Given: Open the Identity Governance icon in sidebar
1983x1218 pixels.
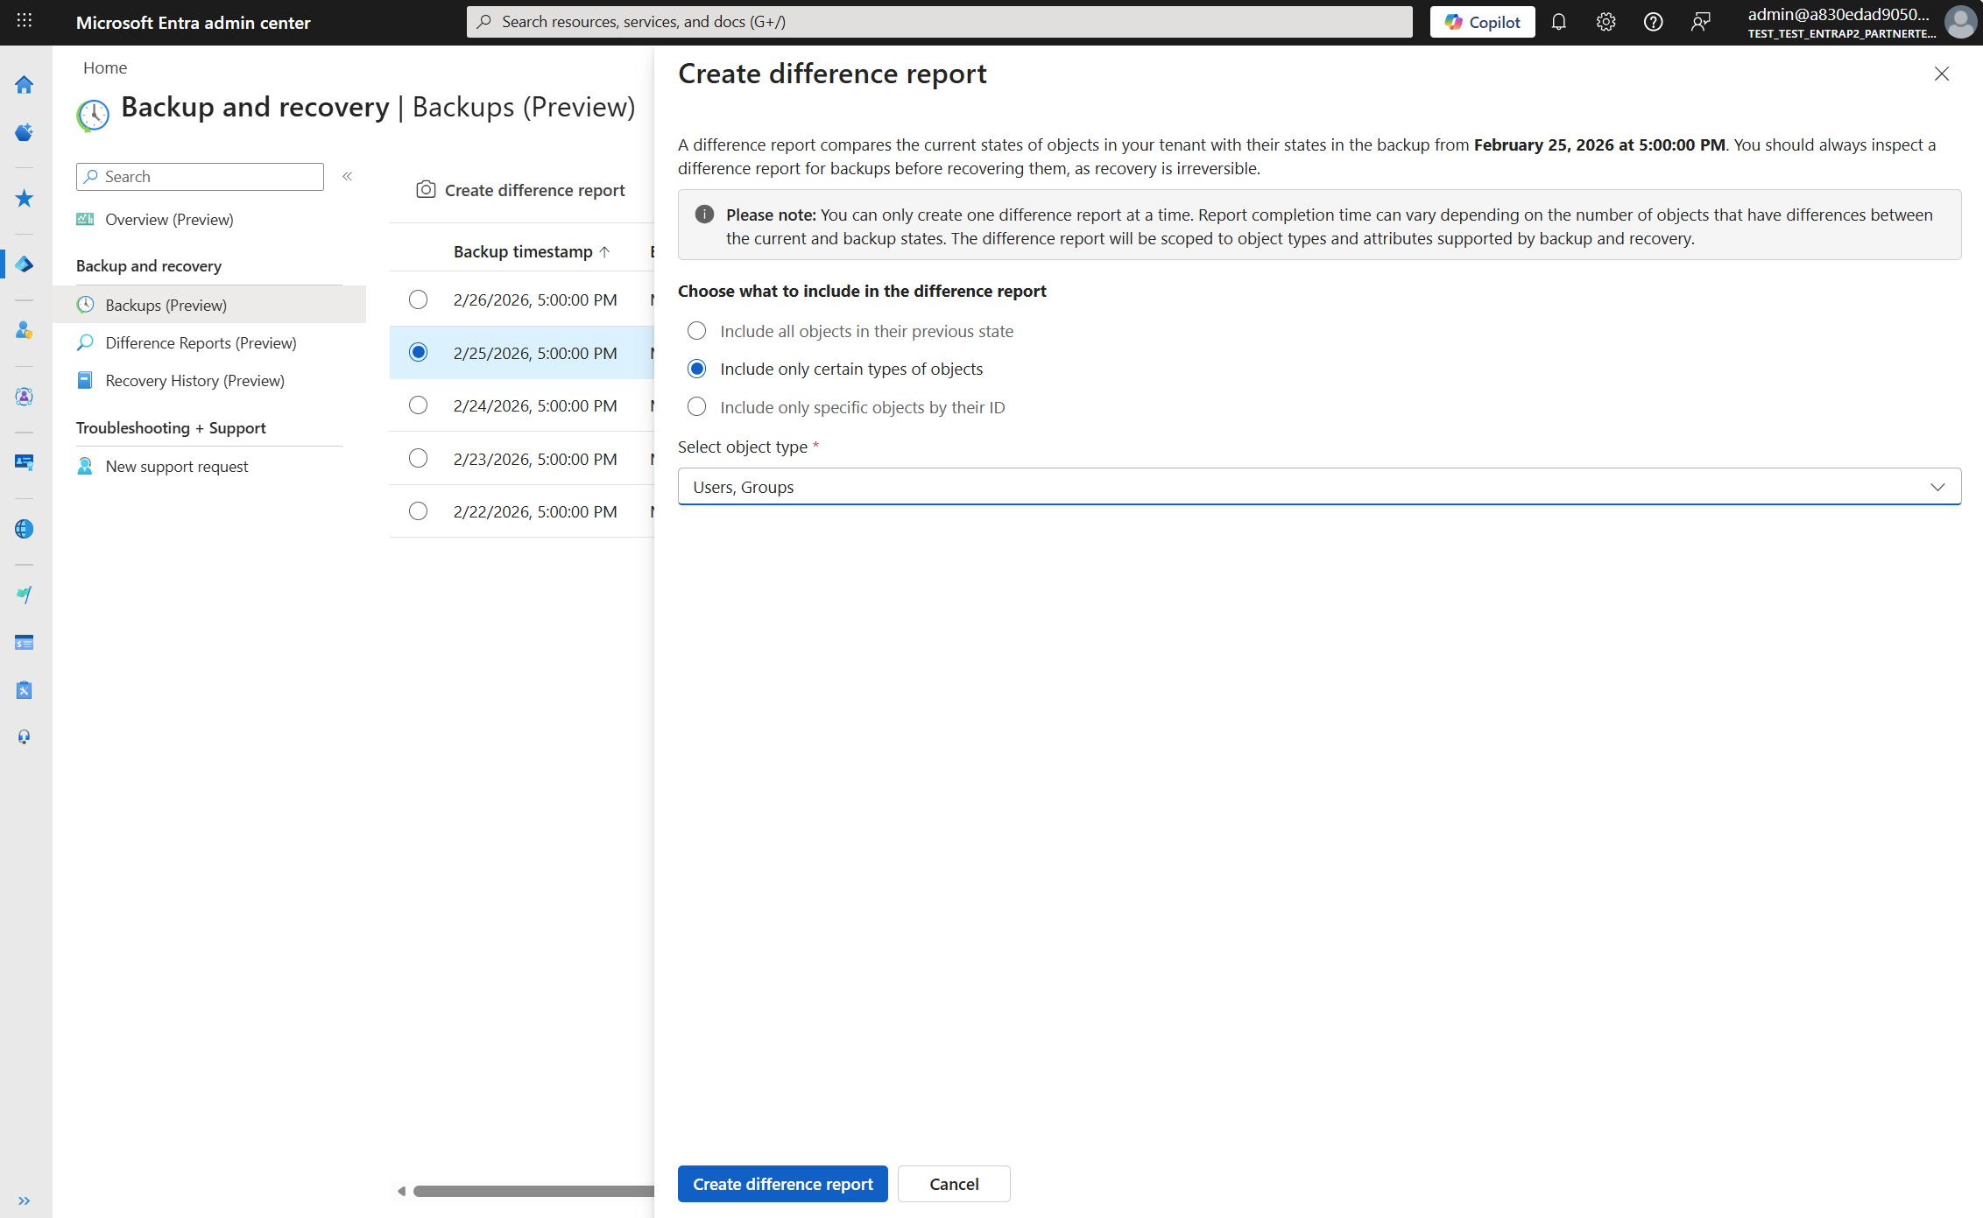Looking at the screenshot, I should (x=24, y=396).
